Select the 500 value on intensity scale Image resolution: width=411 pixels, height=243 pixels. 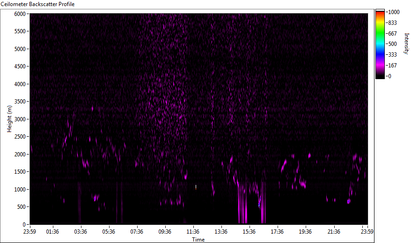(392, 44)
